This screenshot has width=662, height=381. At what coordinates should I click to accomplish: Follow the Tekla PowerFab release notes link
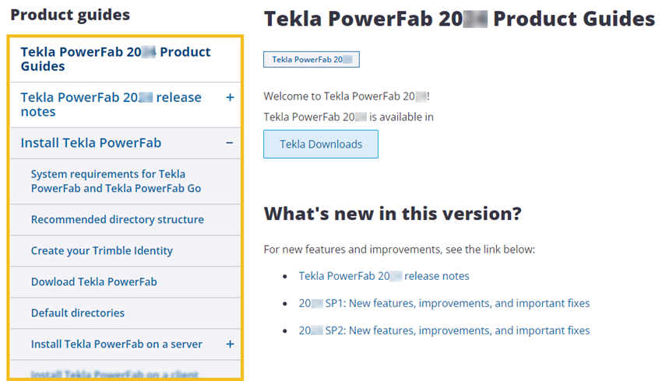point(384,276)
